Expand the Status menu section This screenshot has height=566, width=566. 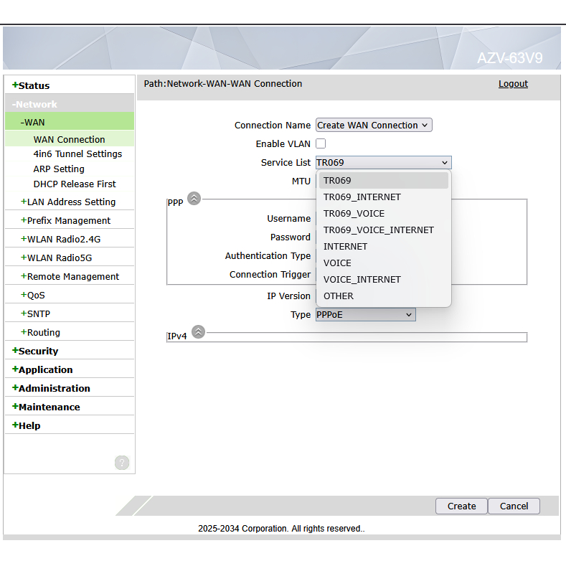pos(34,85)
